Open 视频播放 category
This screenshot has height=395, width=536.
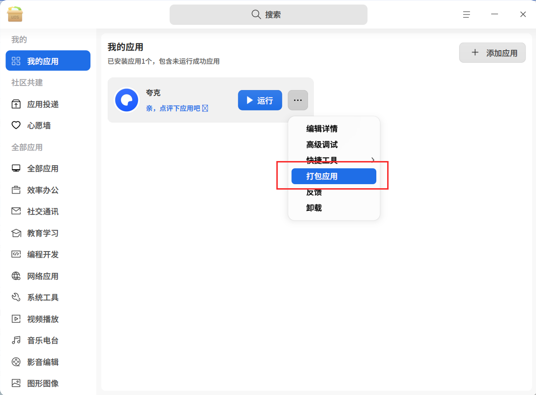[48, 319]
